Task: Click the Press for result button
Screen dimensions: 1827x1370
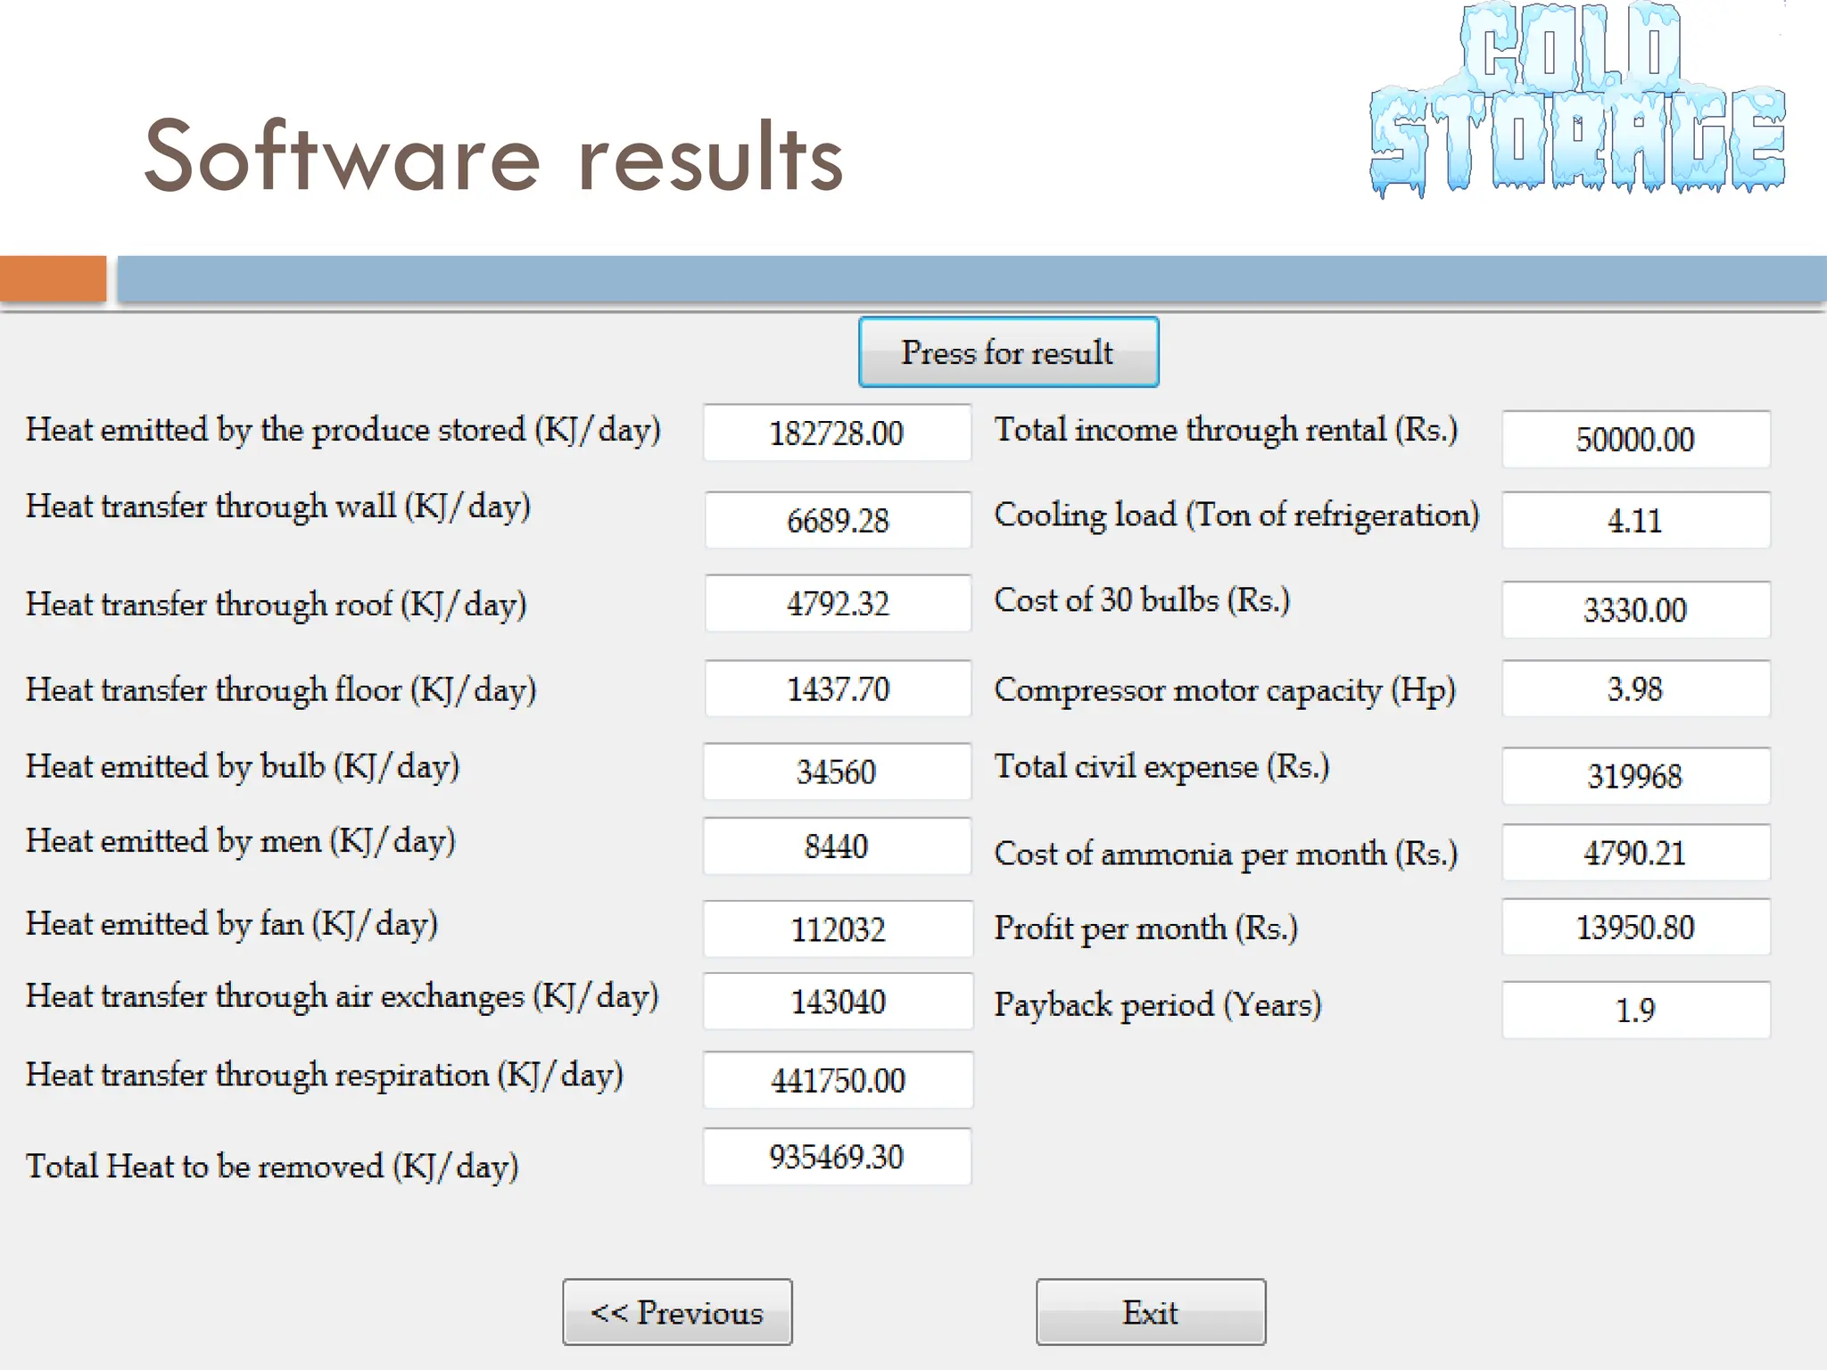Action: pos(1008,352)
